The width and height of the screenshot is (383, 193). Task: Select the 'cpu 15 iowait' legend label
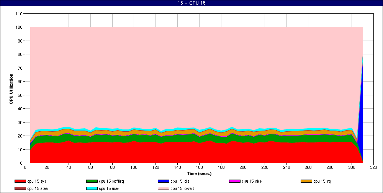tap(182, 189)
